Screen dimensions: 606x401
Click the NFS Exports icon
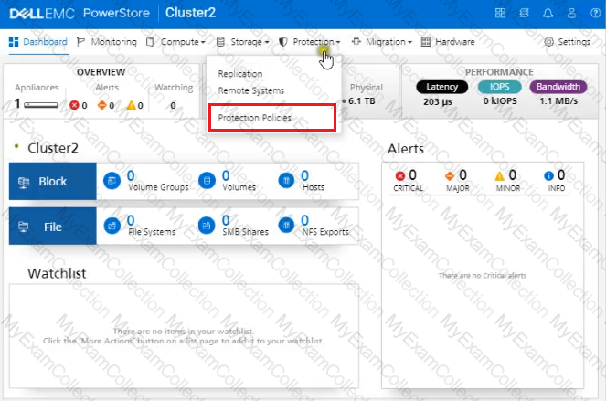[286, 226]
